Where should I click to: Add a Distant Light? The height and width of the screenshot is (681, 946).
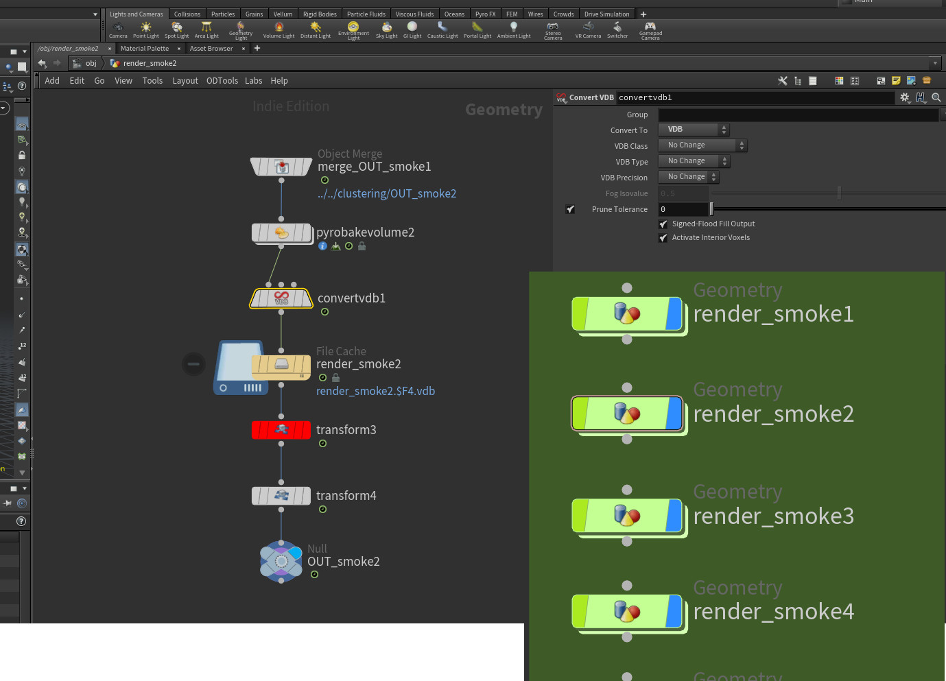click(316, 29)
